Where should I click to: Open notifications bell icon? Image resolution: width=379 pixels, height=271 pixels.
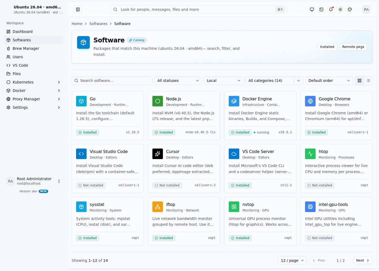coord(331,9)
